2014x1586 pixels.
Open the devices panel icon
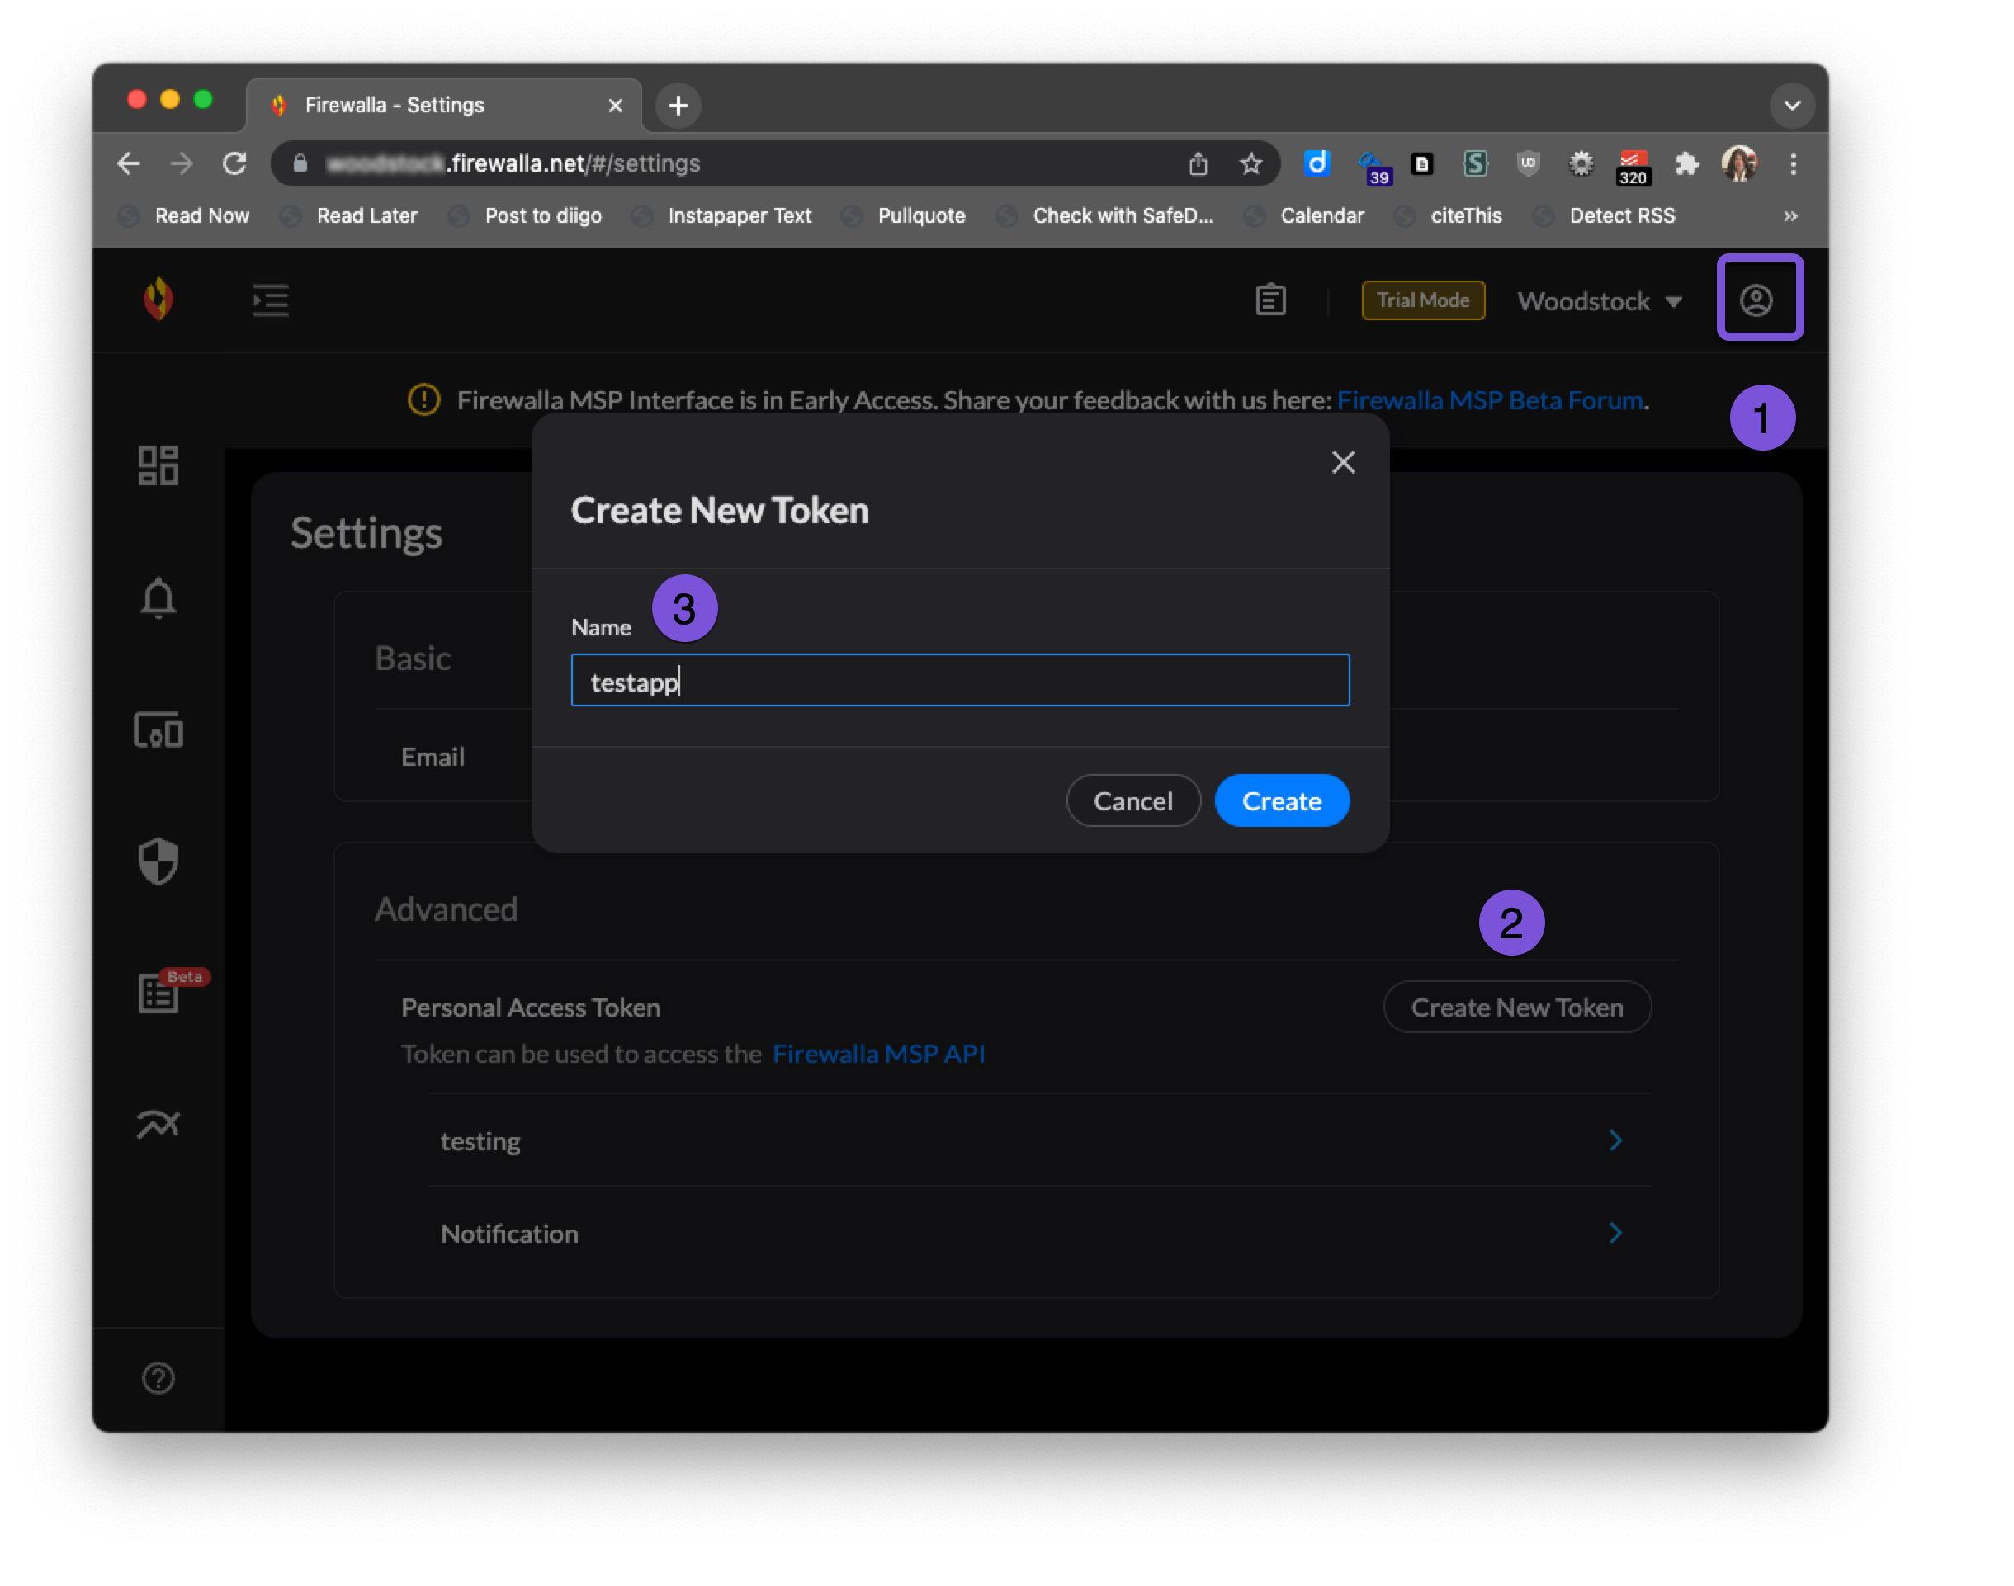158,732
